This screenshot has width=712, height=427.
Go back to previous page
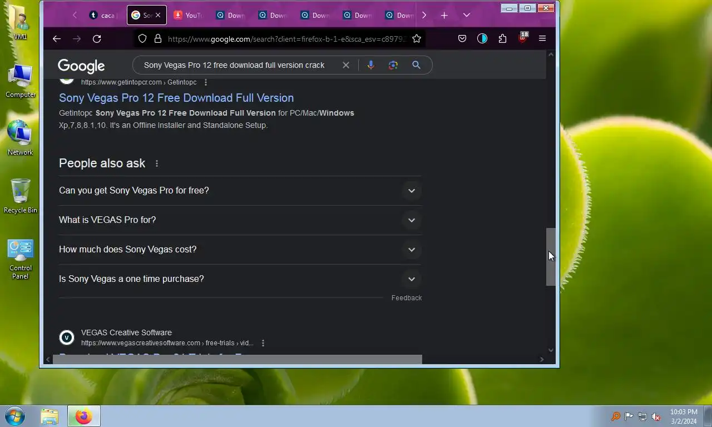pyautogui.click(x=56, y=38)
